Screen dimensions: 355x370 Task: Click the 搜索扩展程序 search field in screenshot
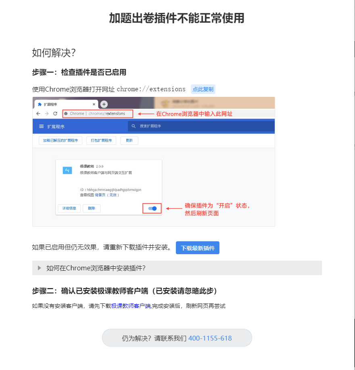tap(201, 126)
